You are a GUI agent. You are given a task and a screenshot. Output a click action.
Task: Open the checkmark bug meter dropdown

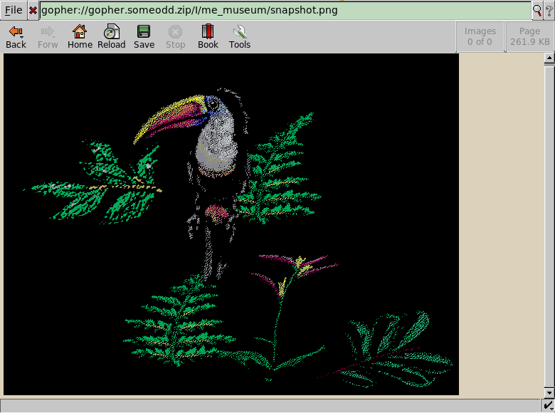click(549, 406)
